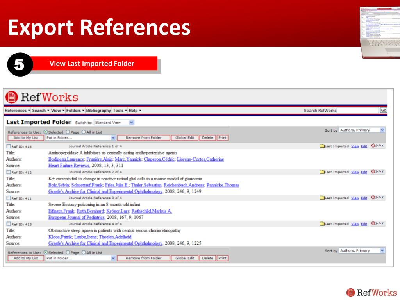Click Edit link for Ref ID 411
Screen dimensions: 400x300
364,198
